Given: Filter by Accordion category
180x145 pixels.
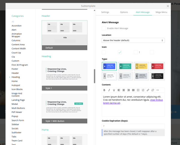Looking at the screenshot, I should click(x=16, y=26).
